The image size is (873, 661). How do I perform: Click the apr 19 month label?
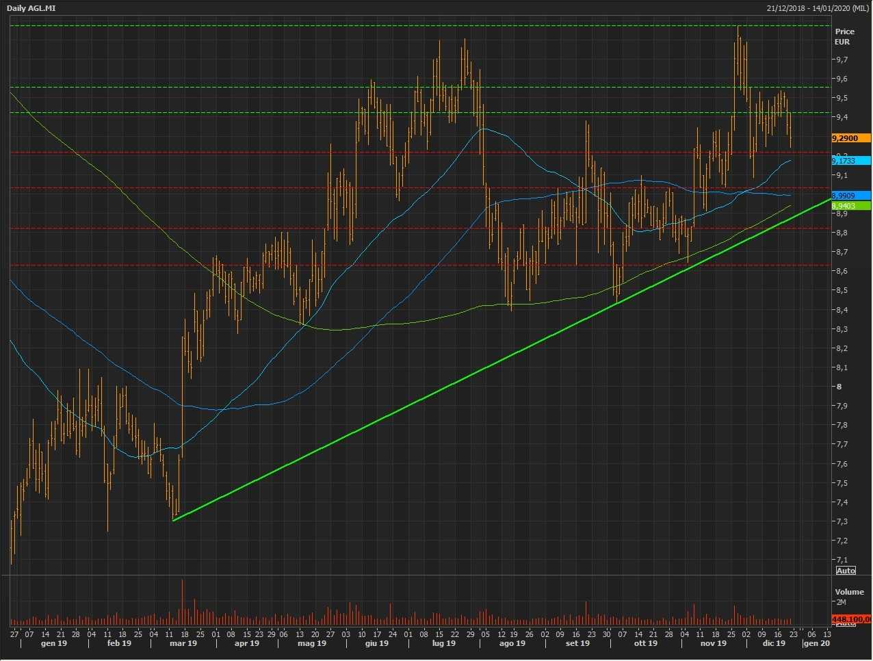247,643
